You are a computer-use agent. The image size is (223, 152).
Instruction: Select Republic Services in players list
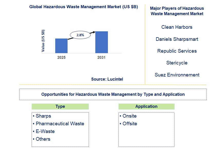coord(177,51)
